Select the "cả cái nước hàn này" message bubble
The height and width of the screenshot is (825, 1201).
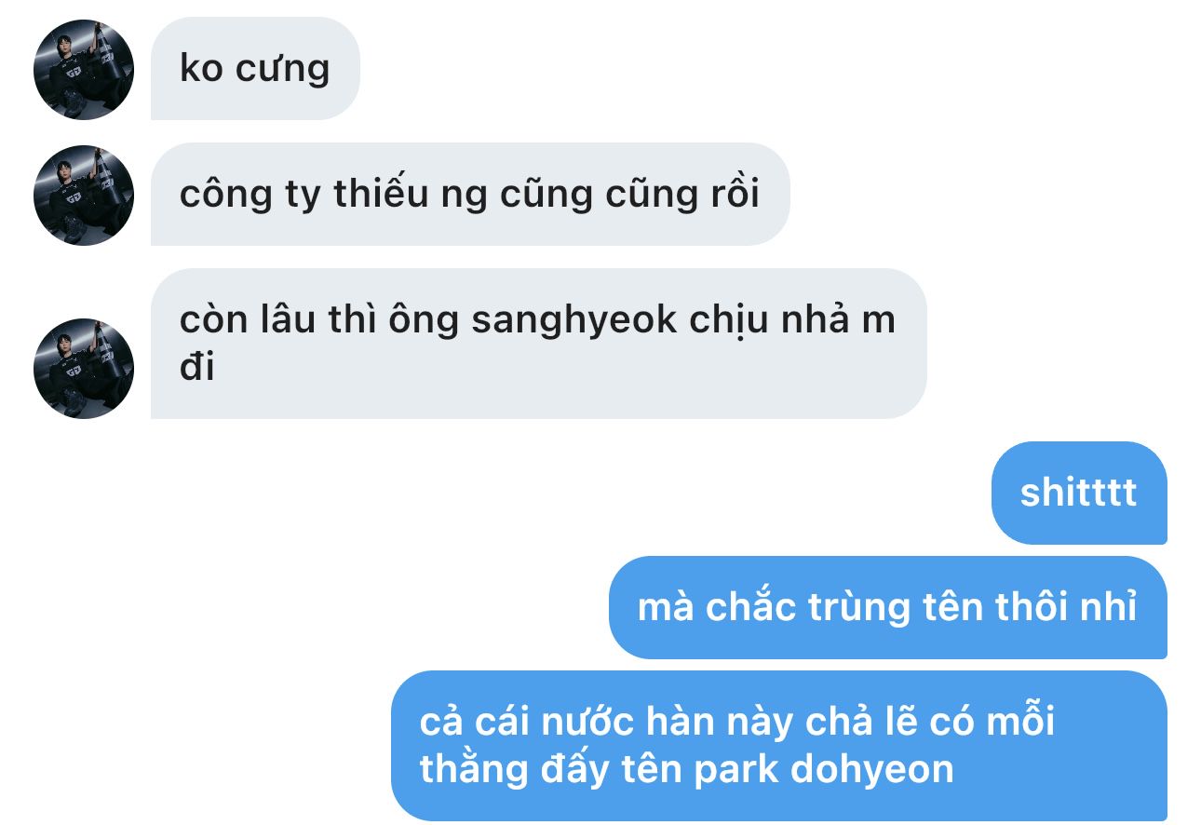click(x=779, y=746)
